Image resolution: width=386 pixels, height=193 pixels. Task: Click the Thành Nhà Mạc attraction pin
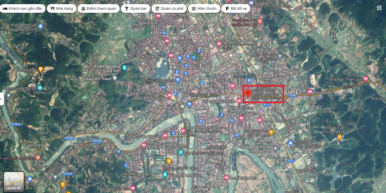point(124,68)
